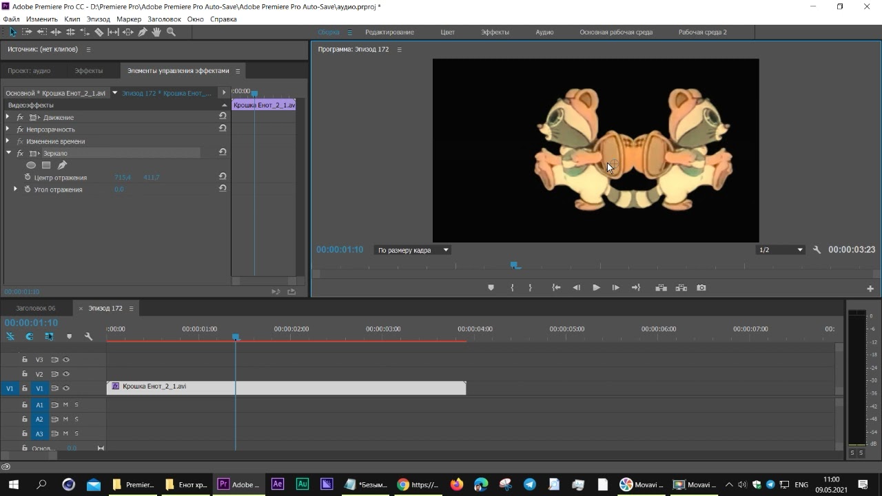Select the Slip tool
Screen dimensions: 882x496
[114, 32]
